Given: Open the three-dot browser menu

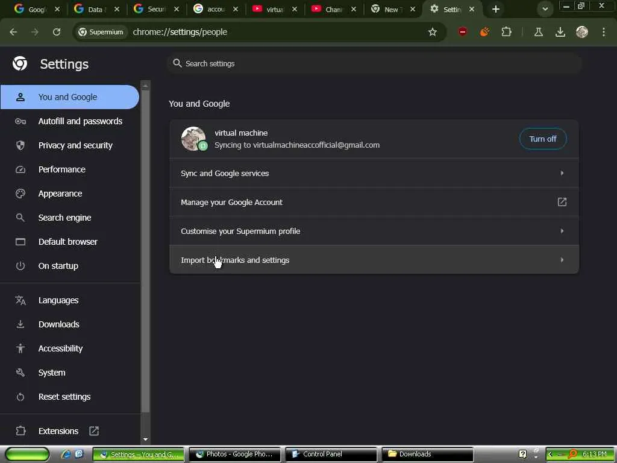Looking at the screenshot, I should [x=604, y=32].
